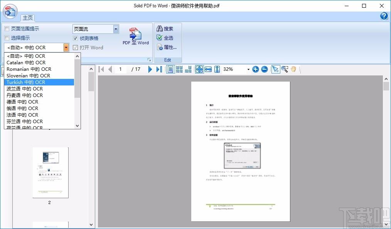Select the arrow pointer tool
This screenshot has width=391, height=229.
click(x=275, y=69)
